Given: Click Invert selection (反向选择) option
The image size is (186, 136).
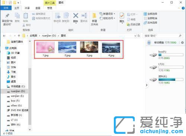Looking at the screenshot, I should click(x=150, y=23).
